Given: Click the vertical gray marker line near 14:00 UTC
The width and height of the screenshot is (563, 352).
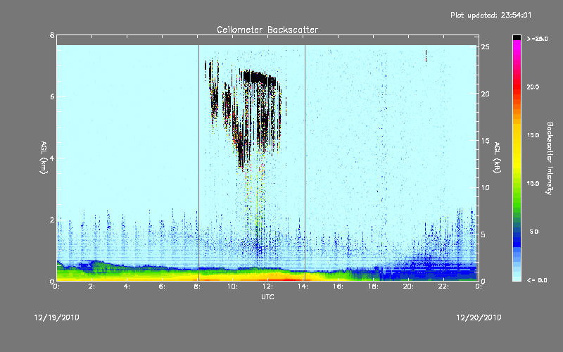Looking at the screenshot, I should [305, 163].
